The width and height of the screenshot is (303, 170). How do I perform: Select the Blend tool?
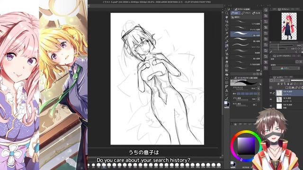pyautogui.click(x=227, y=66)
